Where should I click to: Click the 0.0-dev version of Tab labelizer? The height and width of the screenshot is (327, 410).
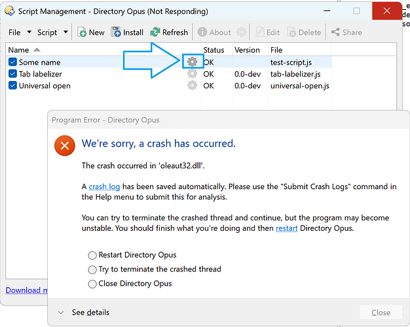pos(248,74)
